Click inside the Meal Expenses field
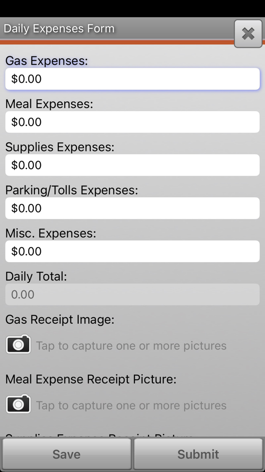265x472 pixels. 132,122
